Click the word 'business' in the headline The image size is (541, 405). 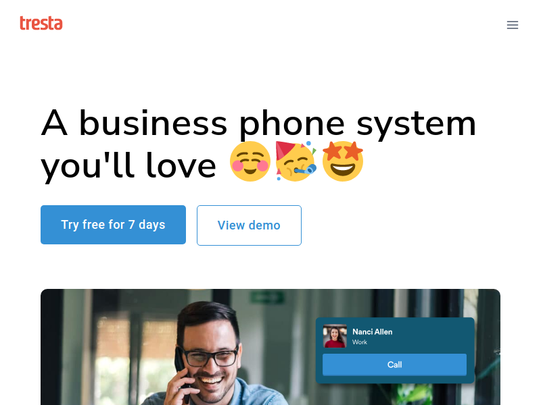(154, 123)
